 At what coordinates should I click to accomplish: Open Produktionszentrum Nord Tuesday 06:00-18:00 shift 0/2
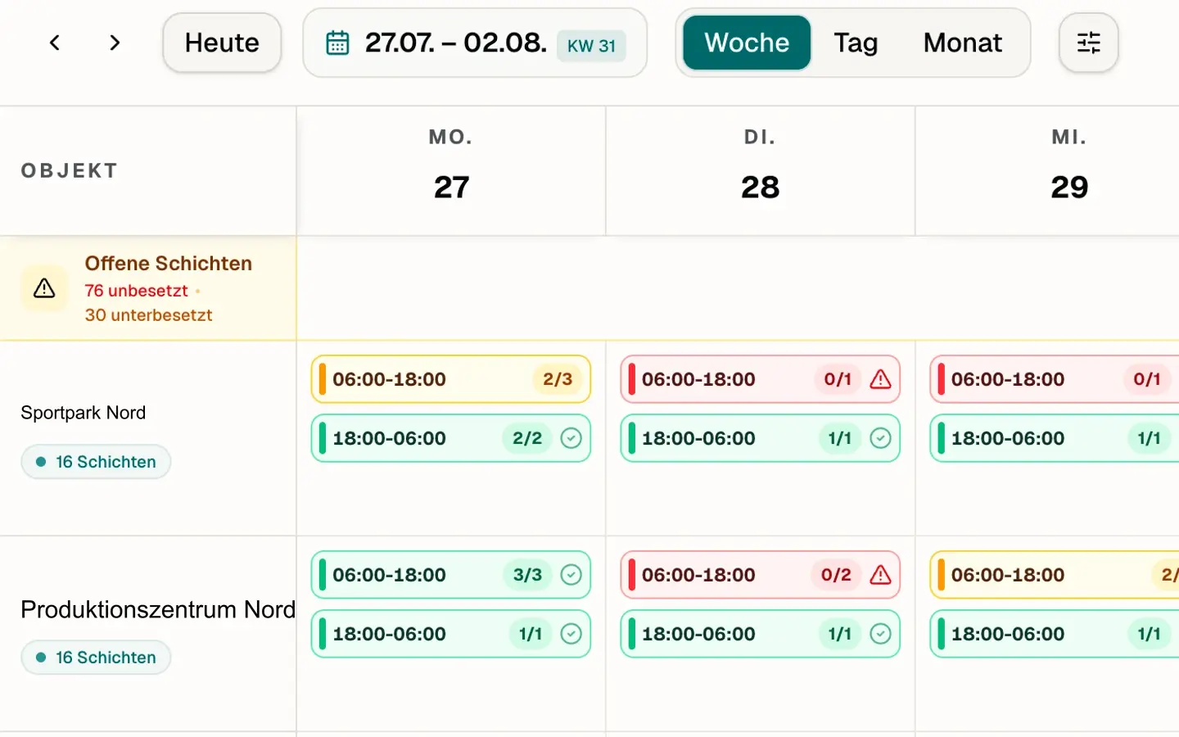761,575
